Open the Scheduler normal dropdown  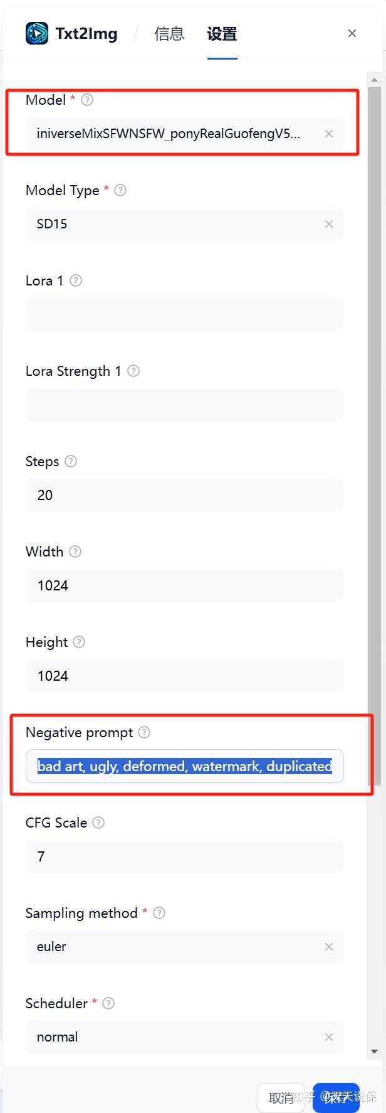pyautogui.click(x=175, y=1037)
